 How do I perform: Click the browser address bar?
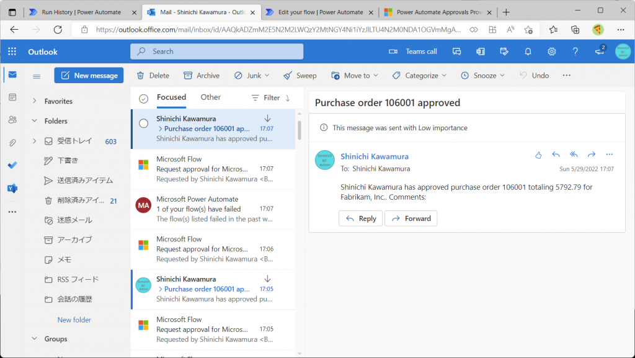click(x=278, y=30)
